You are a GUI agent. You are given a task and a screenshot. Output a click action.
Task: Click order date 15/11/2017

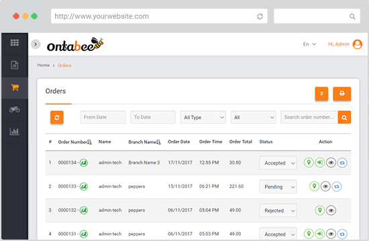(x=180, y=186)
